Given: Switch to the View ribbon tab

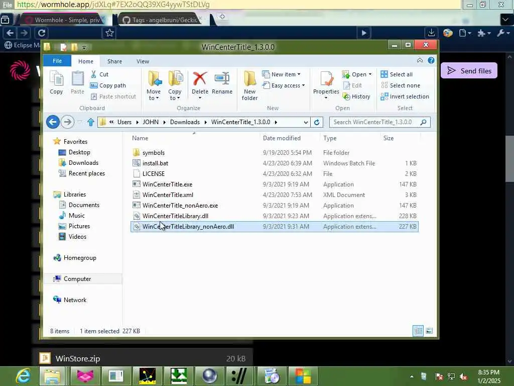Looking at the screenshot, I should pos(143,61).
